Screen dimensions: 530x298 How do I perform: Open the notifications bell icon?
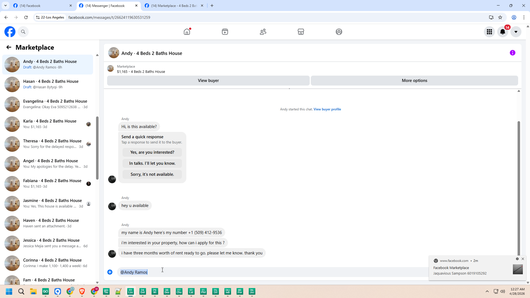pyautogui.click(x=503, y=32)
